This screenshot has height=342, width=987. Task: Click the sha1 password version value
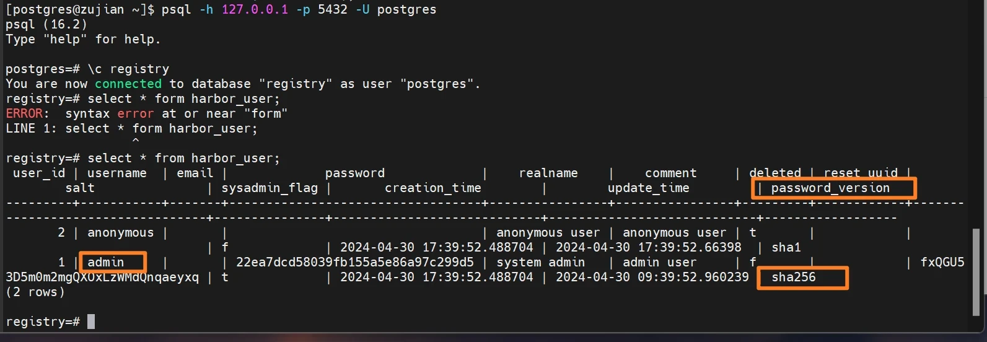(786, 247)
